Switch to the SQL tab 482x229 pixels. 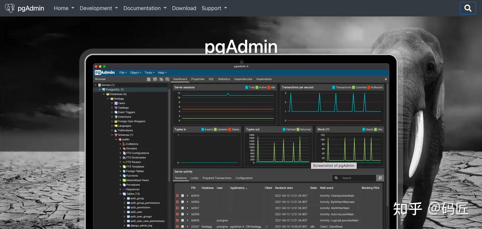tap(211, 79)
